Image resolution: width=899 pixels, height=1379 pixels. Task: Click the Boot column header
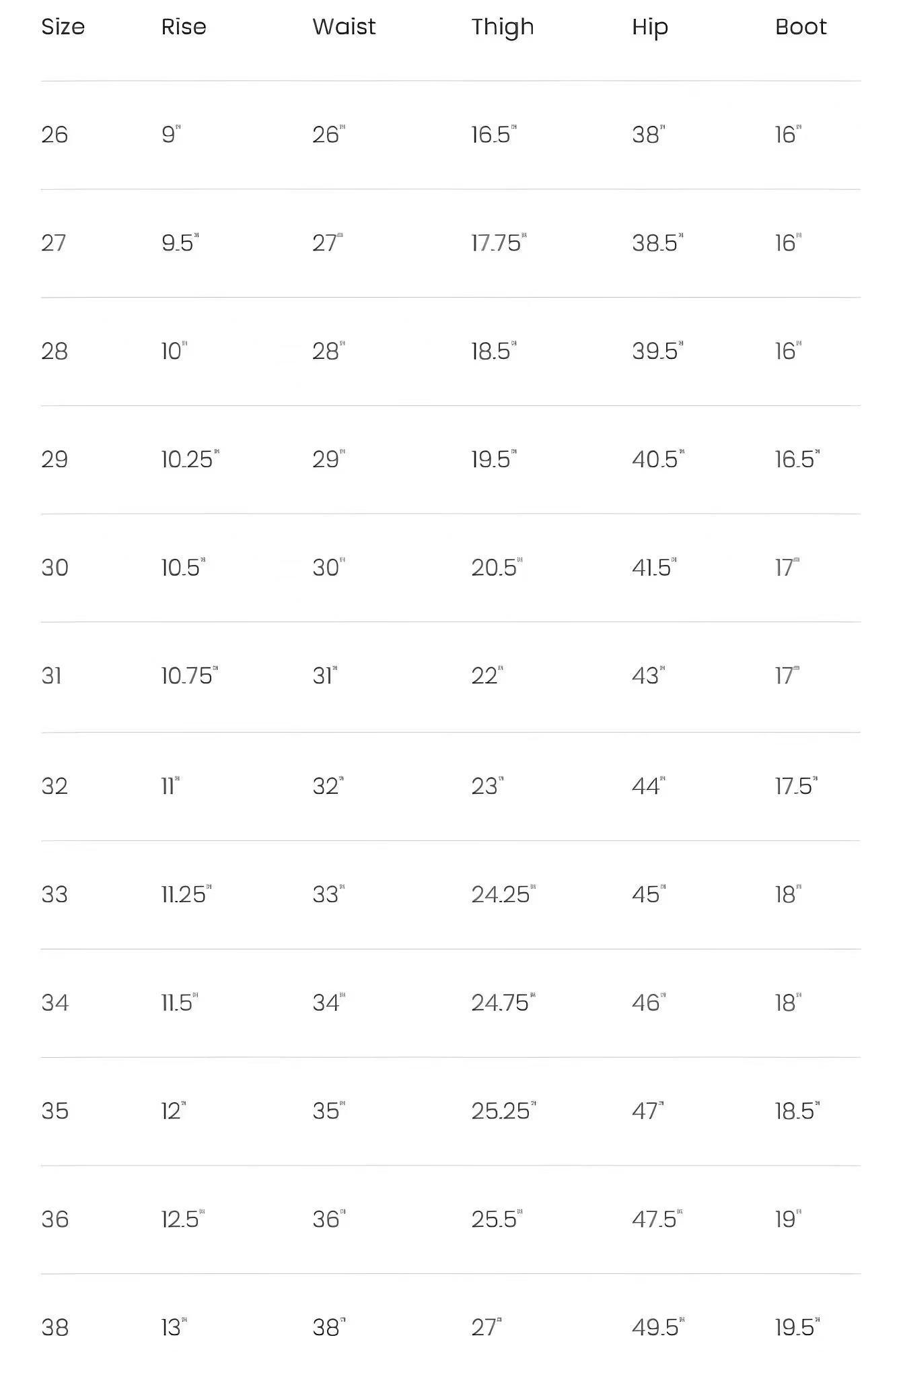(800, 27)
